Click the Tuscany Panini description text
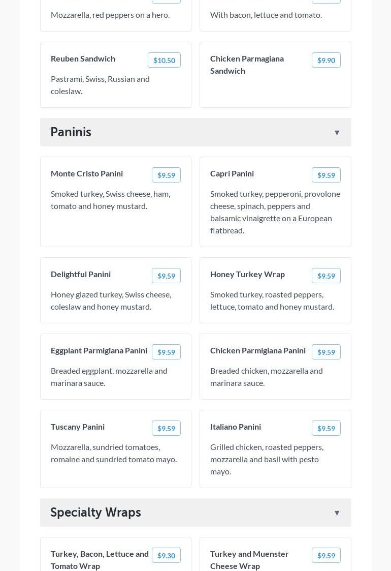 tap(114, 453)
